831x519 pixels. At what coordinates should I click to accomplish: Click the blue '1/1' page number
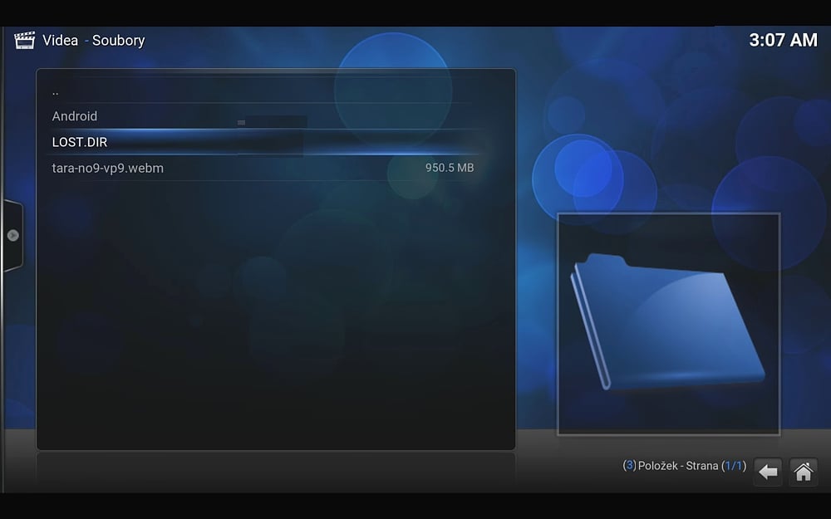[x=733, y=466]
